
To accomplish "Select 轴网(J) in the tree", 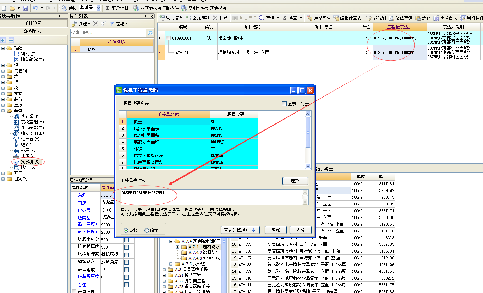I will (28, 54).
